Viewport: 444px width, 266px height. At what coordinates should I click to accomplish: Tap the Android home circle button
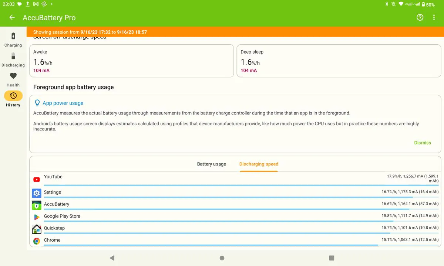pyautogui.click(x=222, y=258)
